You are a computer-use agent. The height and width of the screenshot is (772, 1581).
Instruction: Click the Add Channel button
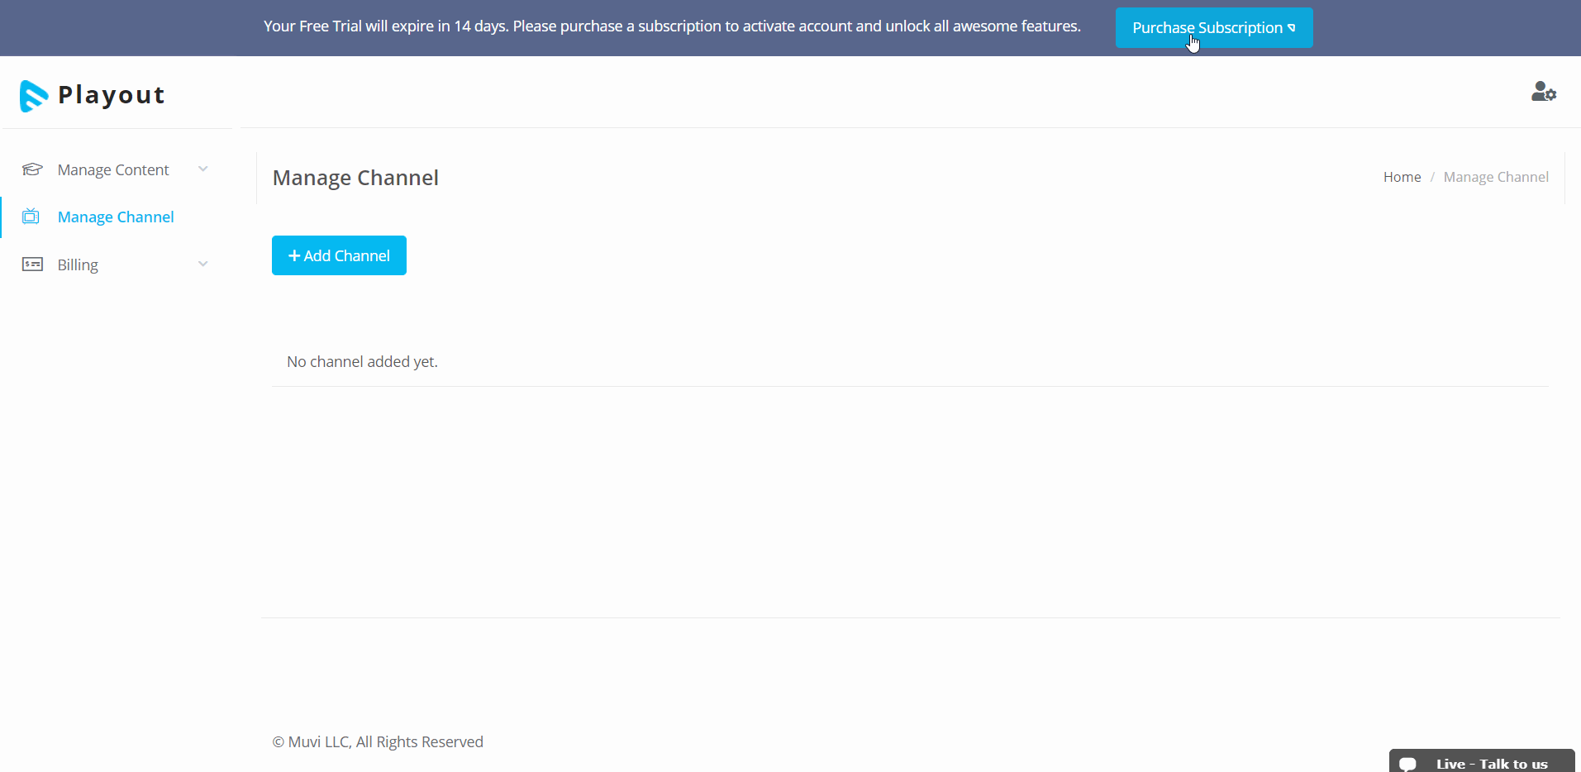pyautogui.click(x=339, y=255)
